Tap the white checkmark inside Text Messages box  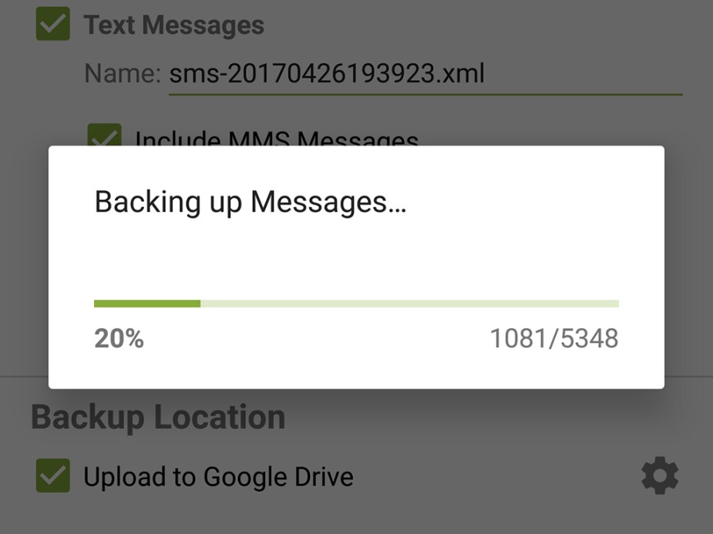coord(52,24)
